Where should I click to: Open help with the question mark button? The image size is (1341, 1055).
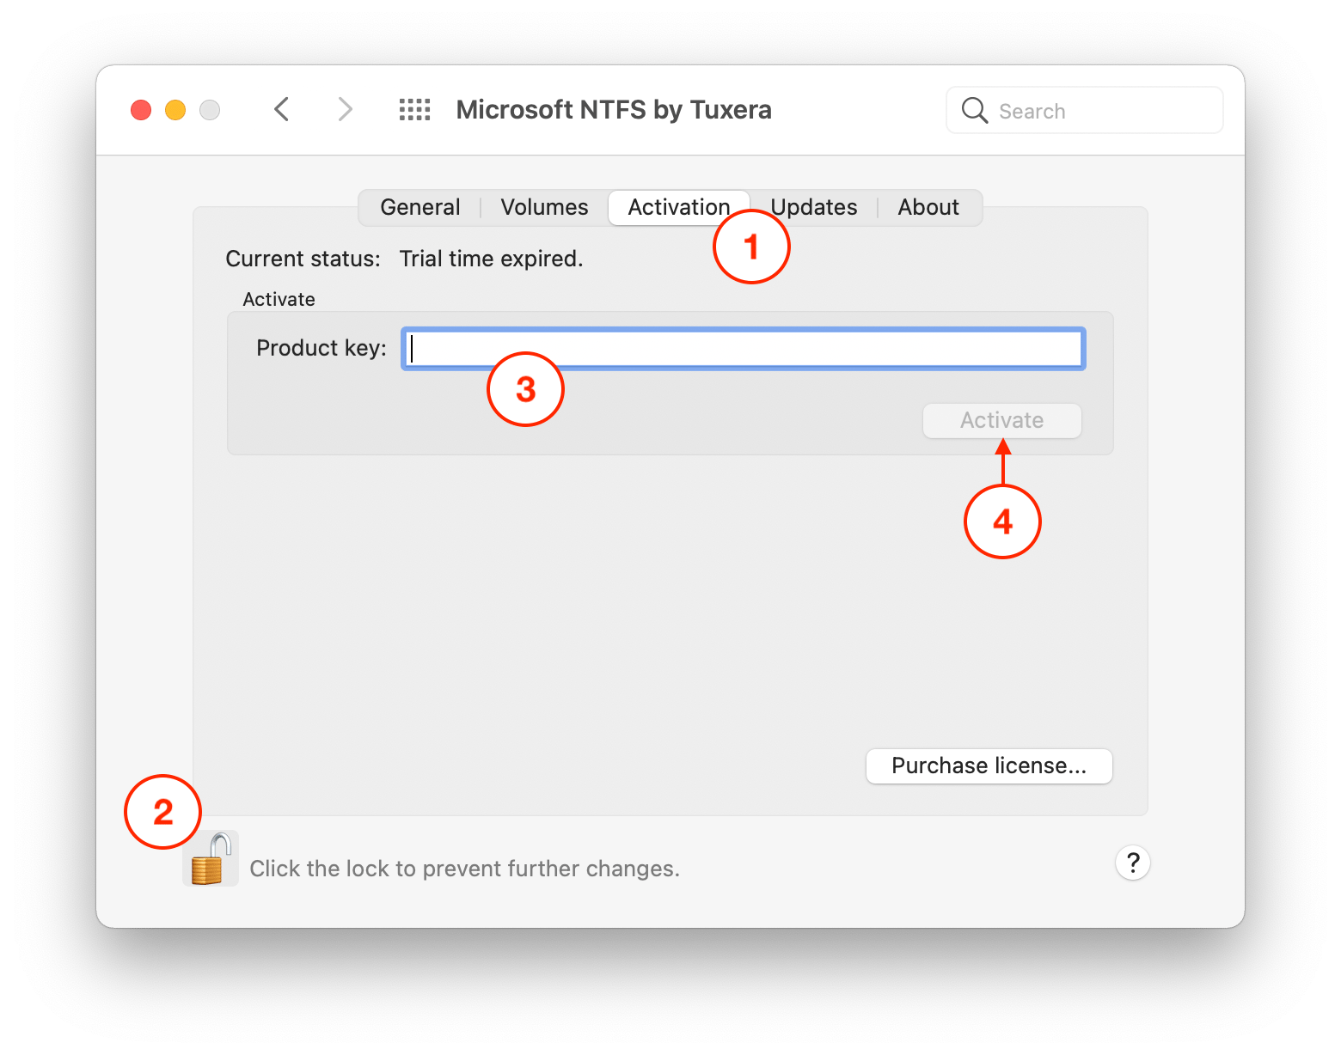pos(1133,863)
